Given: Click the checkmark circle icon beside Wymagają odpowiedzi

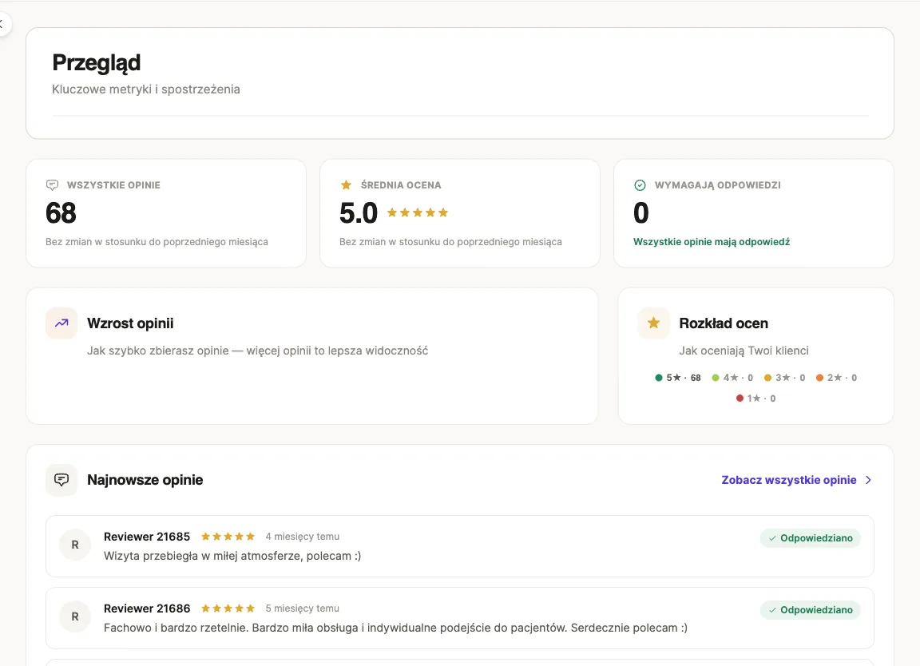Looking at the screenshot, I should coord(640,185).
